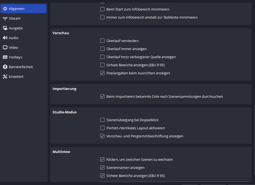The width and height of the screenshot is (255, 185).
Task: Open Erweitert via the tools icon
Action: pyautogui.click(x=5, y=77)
